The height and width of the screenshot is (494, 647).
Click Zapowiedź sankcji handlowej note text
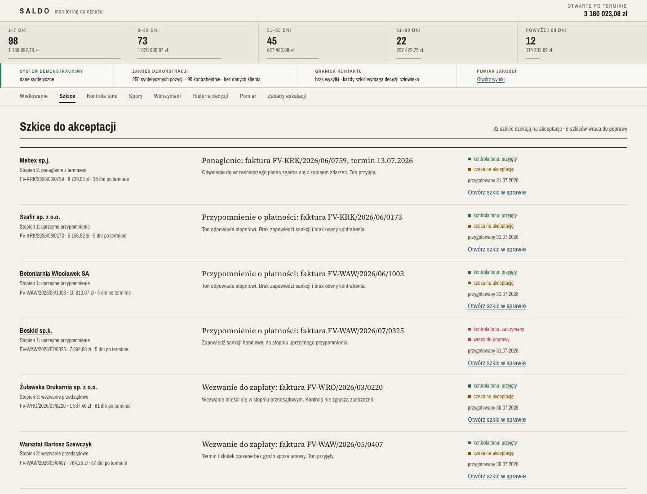[x=275, y=343]
